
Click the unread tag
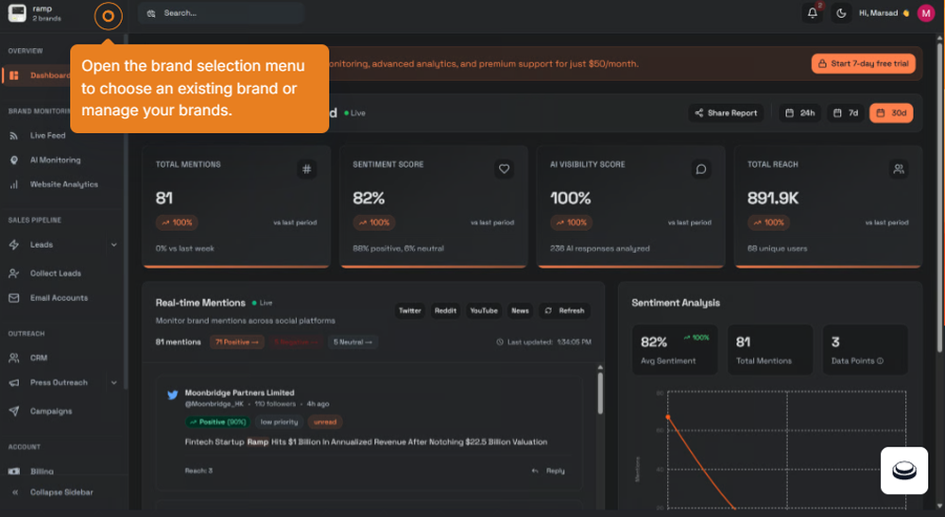pos(325,422)
